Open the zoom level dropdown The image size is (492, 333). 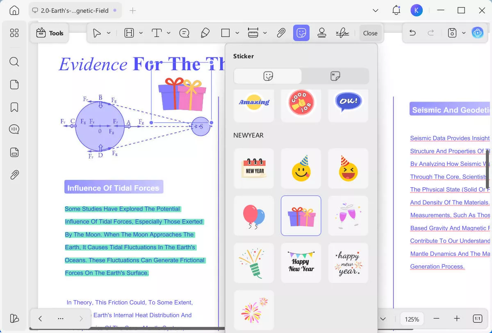point(412,319)
